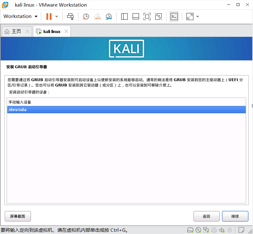This screenshot has height=234, width=253.
Task: Click the hard disk status icon
Action: click(190, 230)
